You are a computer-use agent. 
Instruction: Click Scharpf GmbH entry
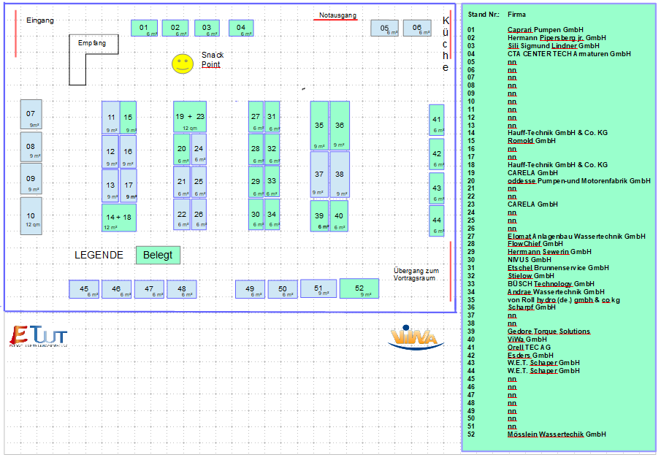click(x=531, y=307)
